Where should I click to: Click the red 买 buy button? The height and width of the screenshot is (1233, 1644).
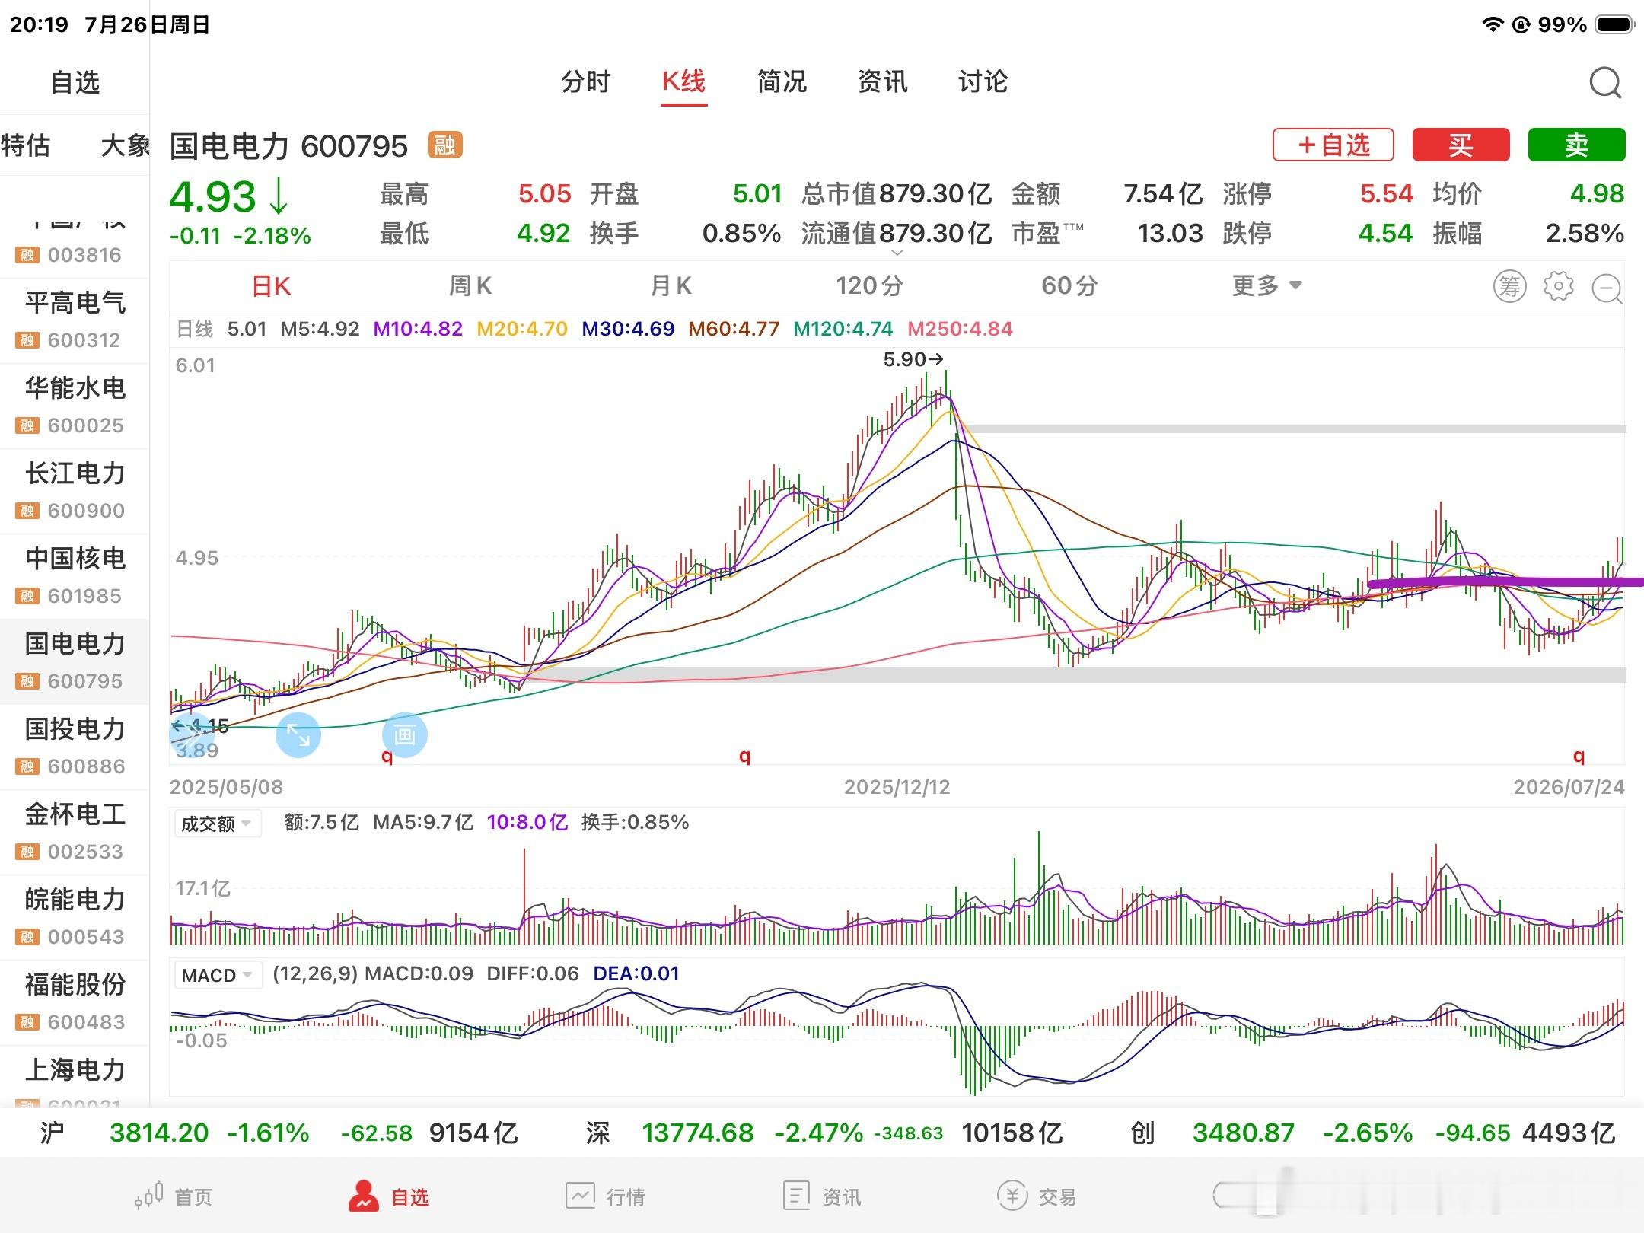(1461, 145)
